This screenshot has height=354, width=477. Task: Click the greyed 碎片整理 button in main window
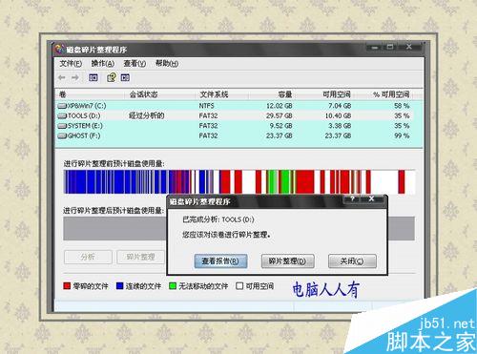point(141,257)
